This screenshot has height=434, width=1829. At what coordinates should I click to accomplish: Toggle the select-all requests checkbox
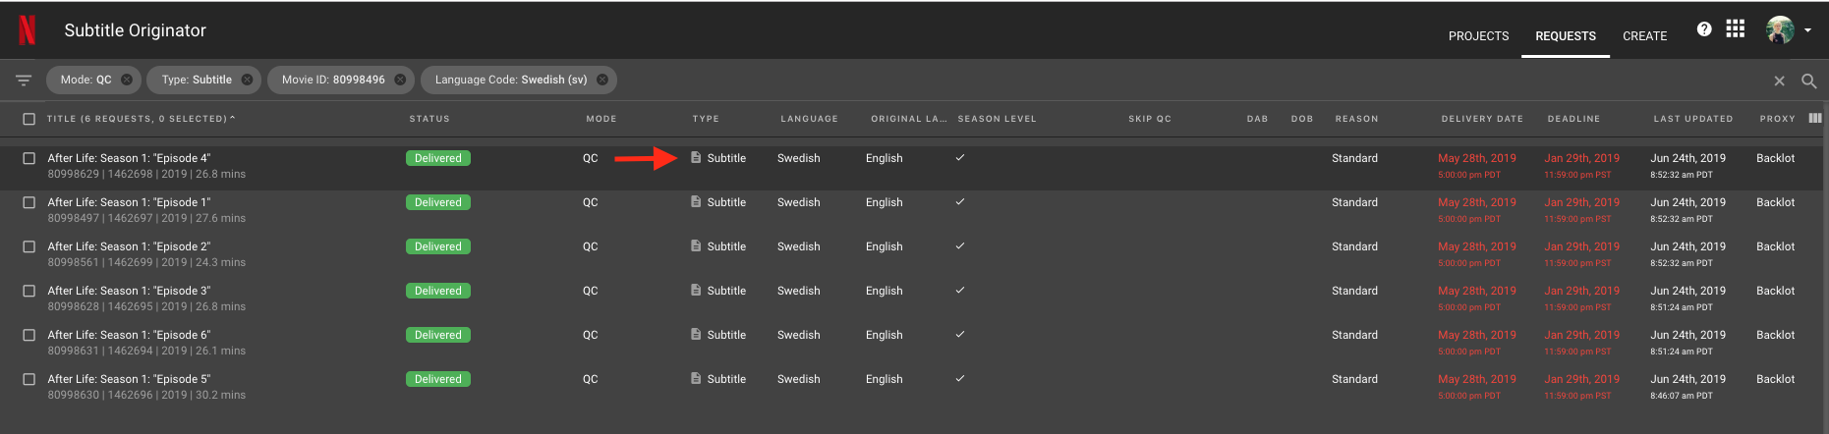click(29, 119)
